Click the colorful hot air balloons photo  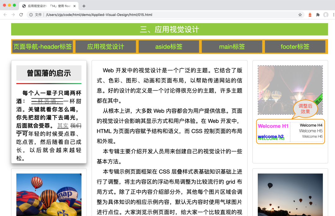(x=49, y=195)
